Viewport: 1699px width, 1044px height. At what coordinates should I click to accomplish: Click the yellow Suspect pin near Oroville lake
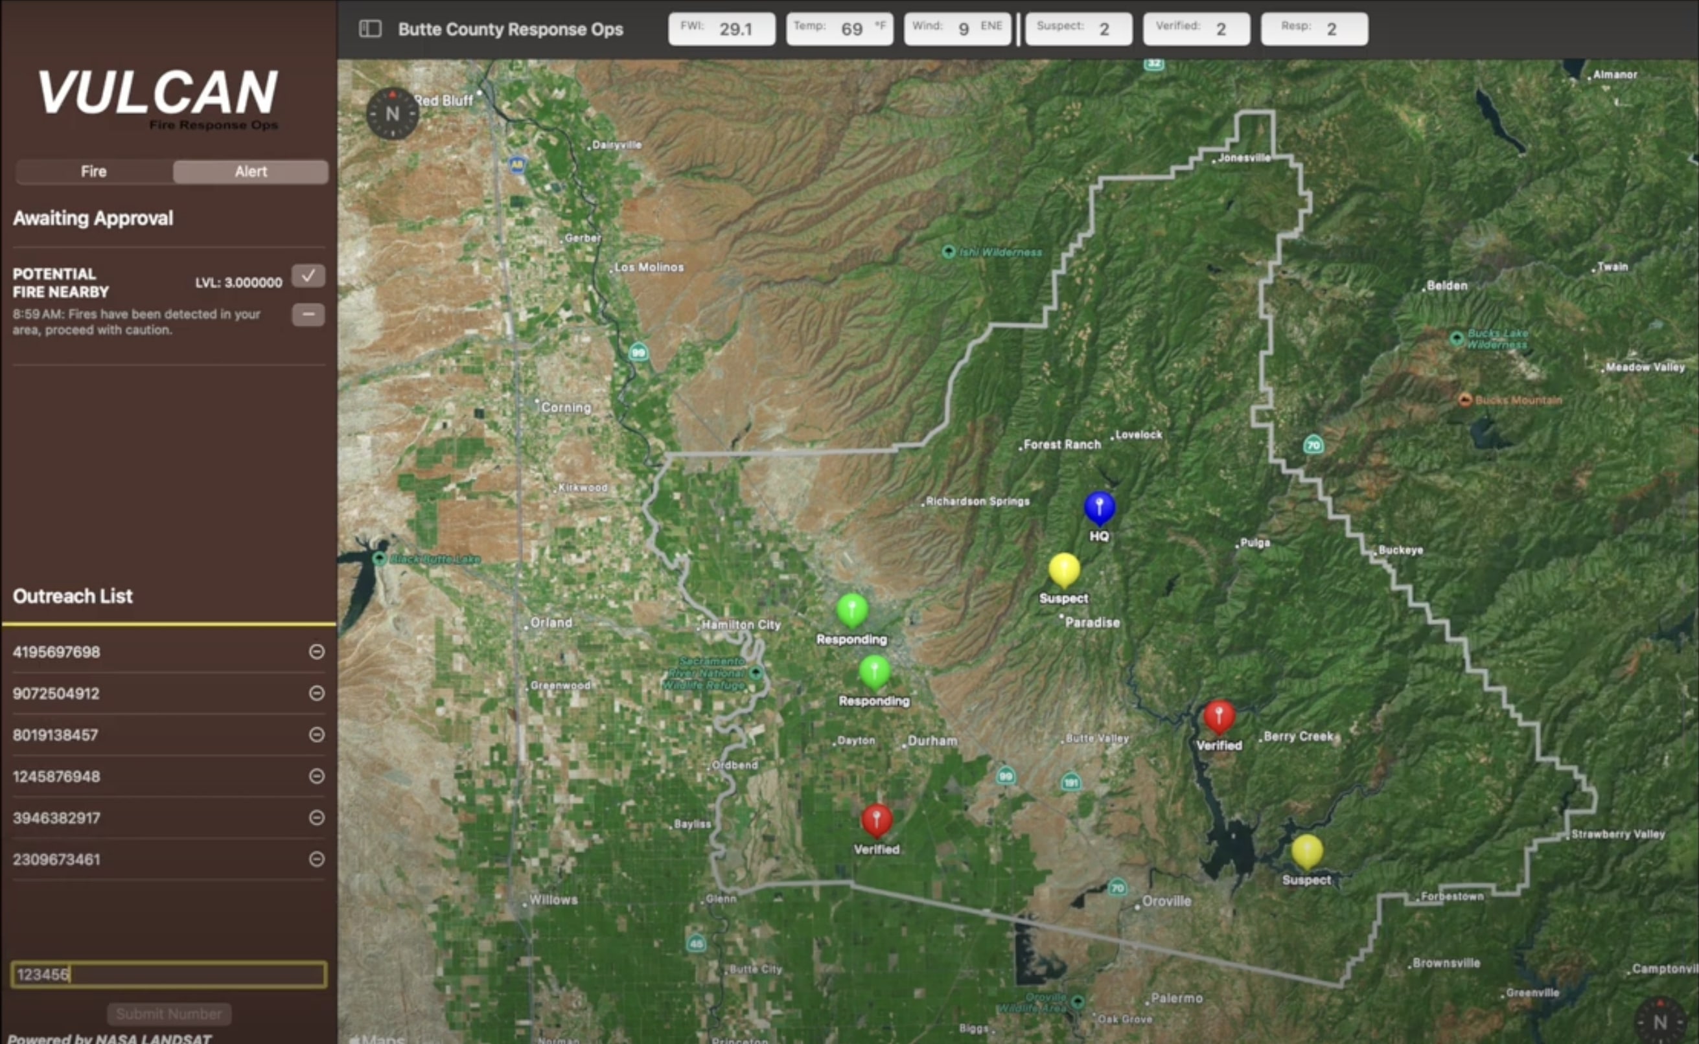(x=1307, y=850)
